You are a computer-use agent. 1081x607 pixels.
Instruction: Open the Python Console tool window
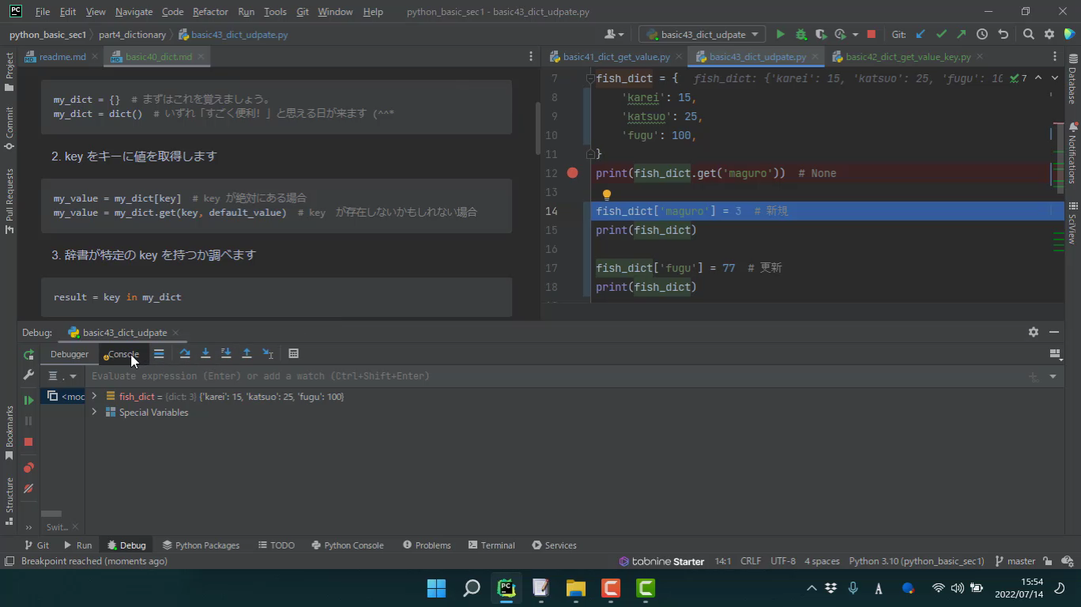pyautogui.click(x=347, y=545)
